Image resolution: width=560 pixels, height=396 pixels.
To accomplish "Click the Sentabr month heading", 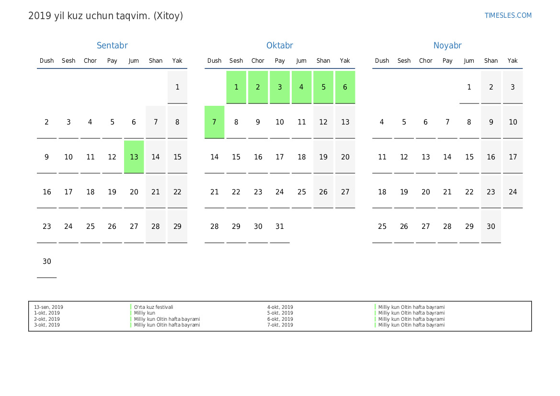I will pos(112,45).
